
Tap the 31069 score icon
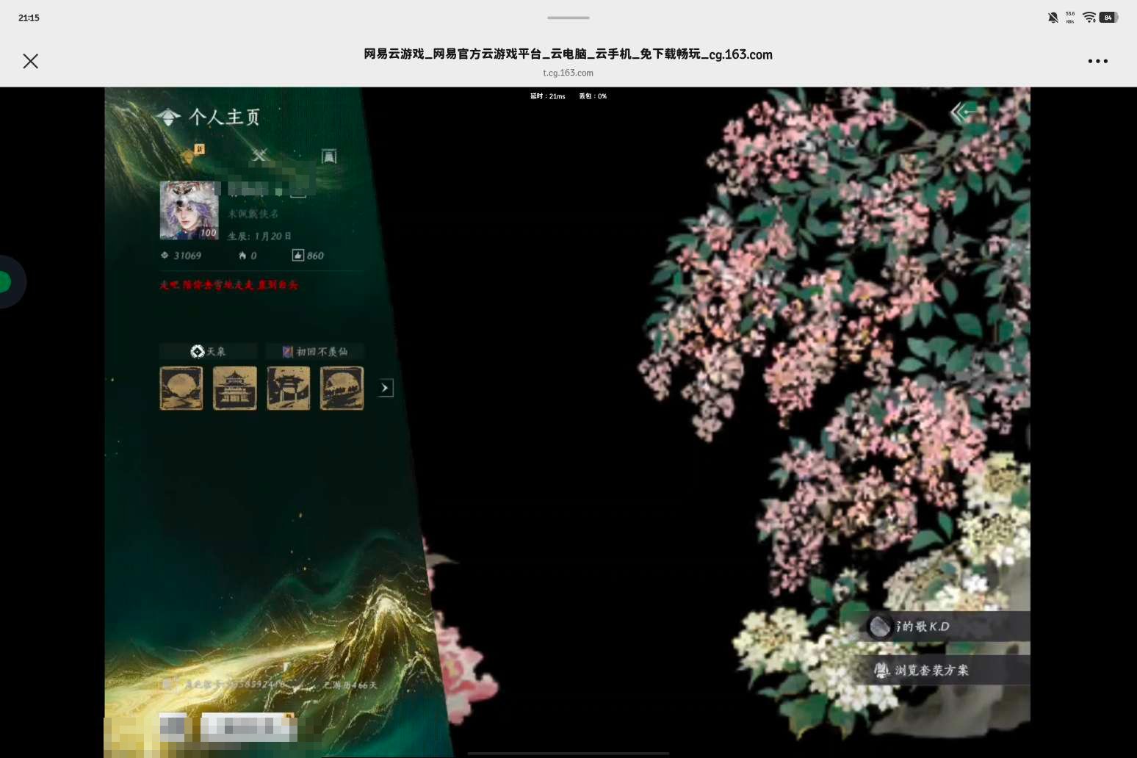point(165,256)
